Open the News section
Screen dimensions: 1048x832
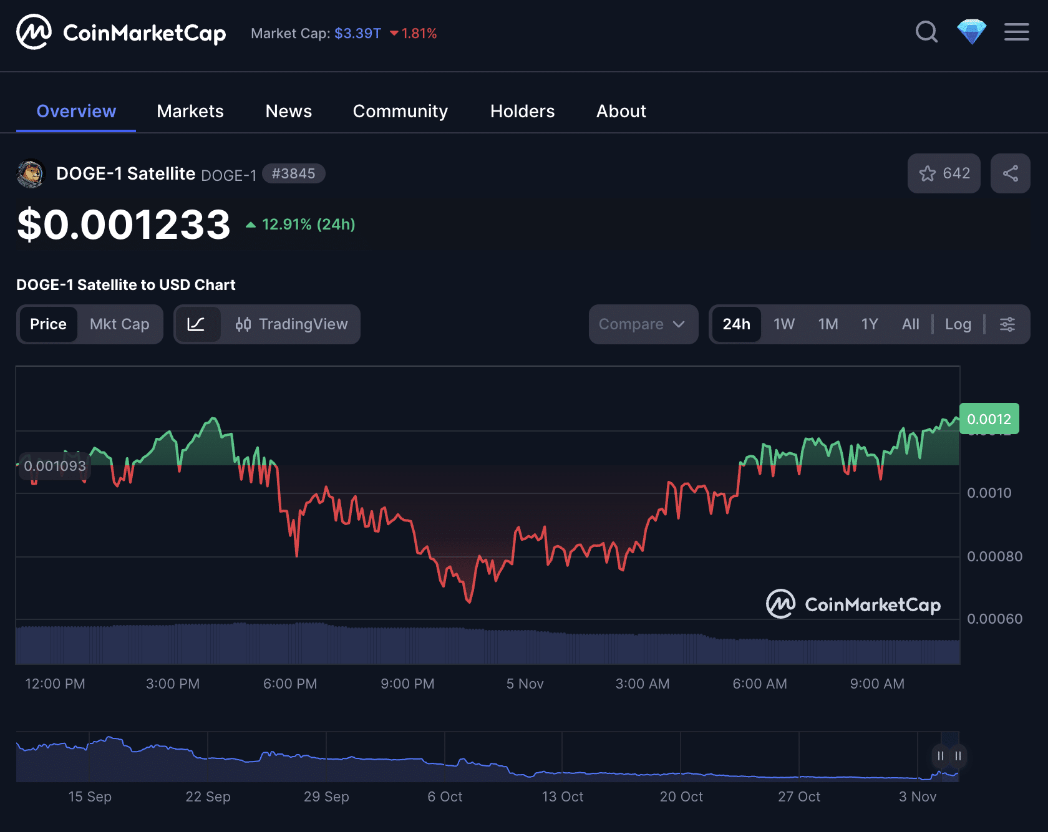[x=288, y=111]
